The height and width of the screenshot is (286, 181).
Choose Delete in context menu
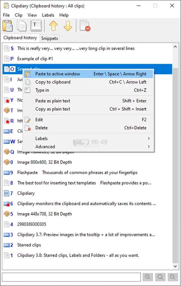tap(88, 128)
